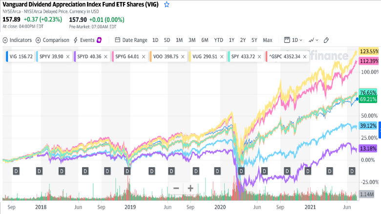Click the SPY 433.72 legend label
This screenshot has height=214, width=381.
243,57
